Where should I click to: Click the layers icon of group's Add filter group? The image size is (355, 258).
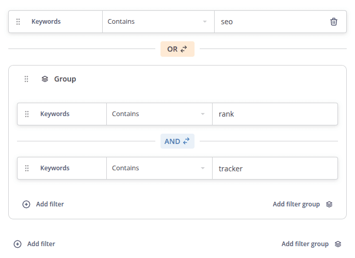[329, 204]
